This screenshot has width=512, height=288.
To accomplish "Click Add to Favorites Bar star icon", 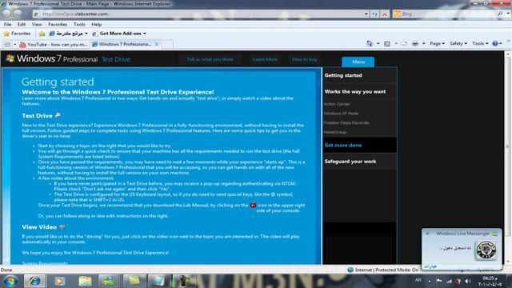I will (42, 34).
